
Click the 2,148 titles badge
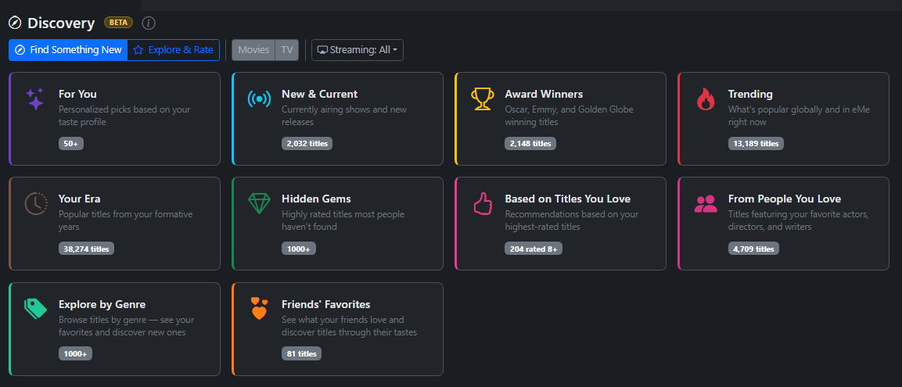tap(530, 144)
